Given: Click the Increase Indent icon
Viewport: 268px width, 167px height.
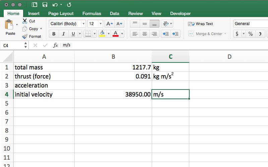Looking at the screenshot, I should [x=175, y=34].
